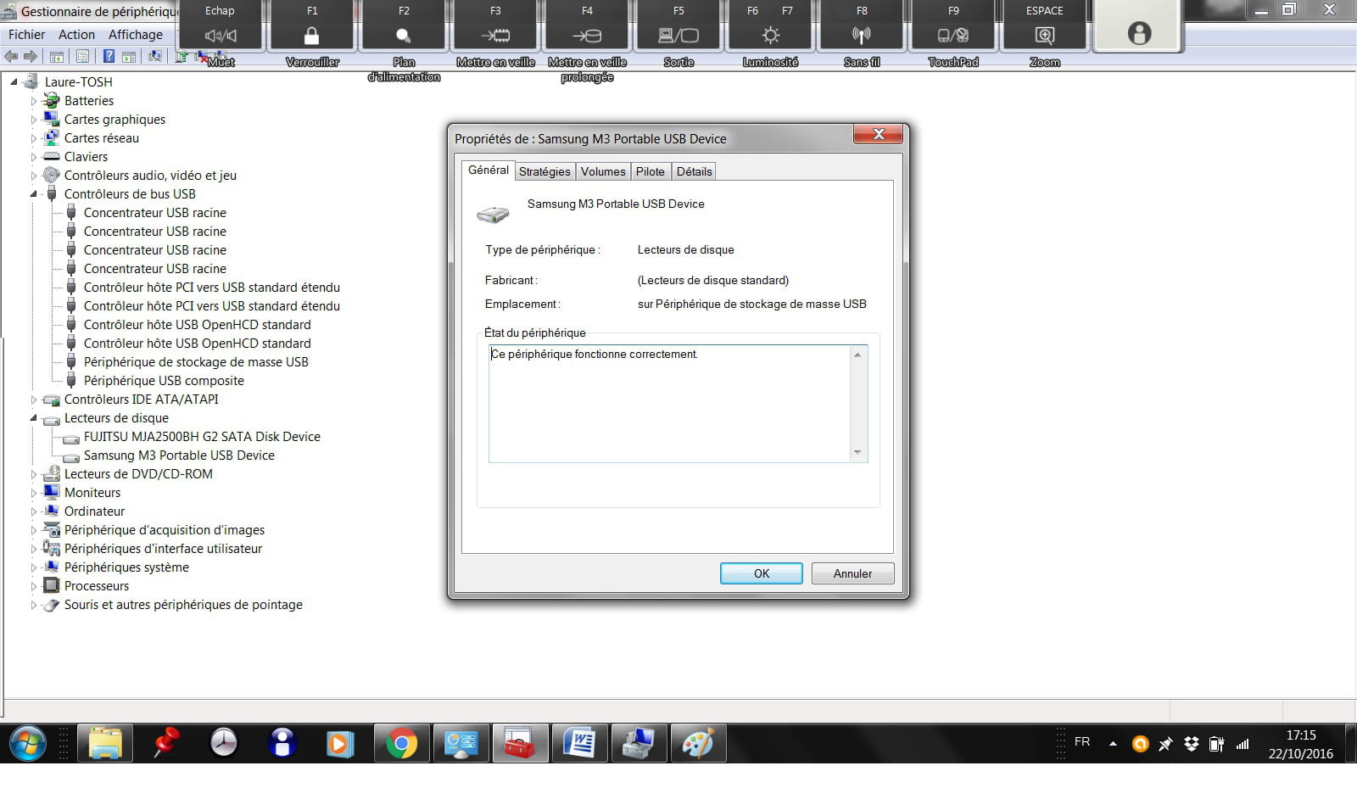Switch to the Pilote tab

[x=651, y=171]
